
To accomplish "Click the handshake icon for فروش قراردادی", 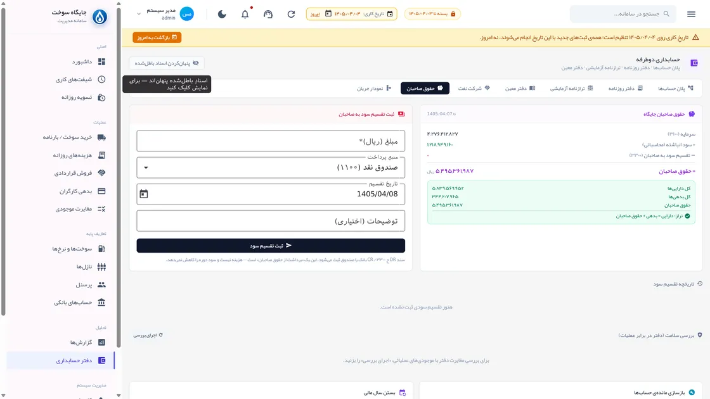I will tap(101, 173).
